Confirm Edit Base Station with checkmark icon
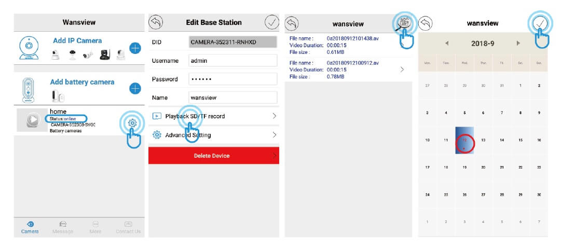Screen dimensions: 575x249 (x=272, y=22)
